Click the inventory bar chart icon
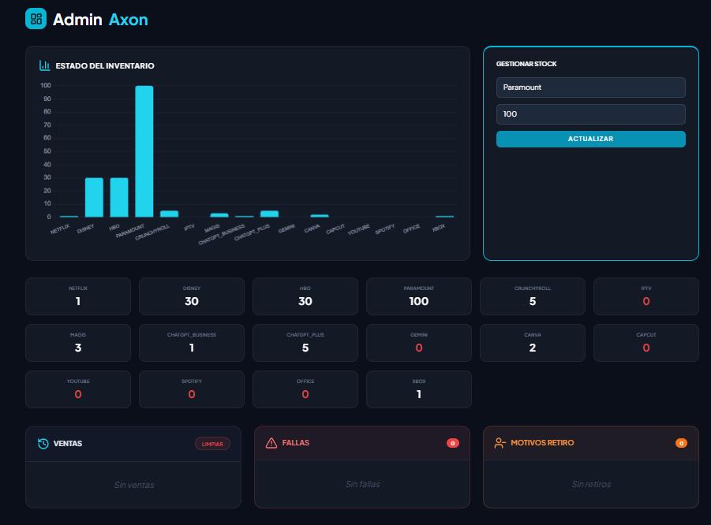 (x=44, y=65)
